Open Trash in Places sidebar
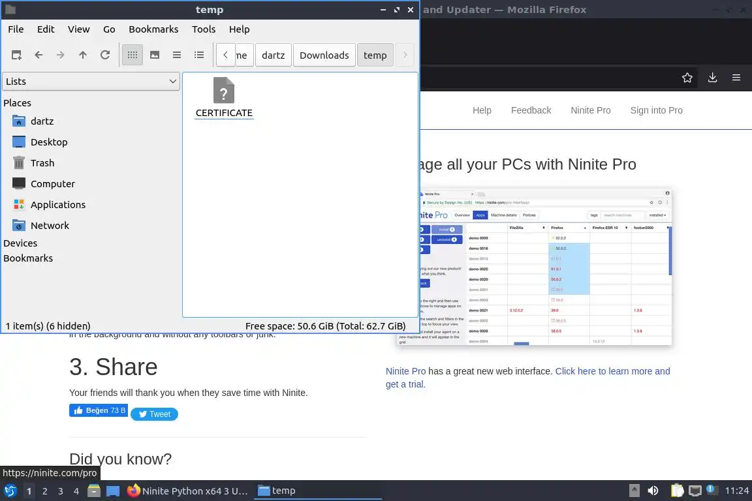 point(42,163)
